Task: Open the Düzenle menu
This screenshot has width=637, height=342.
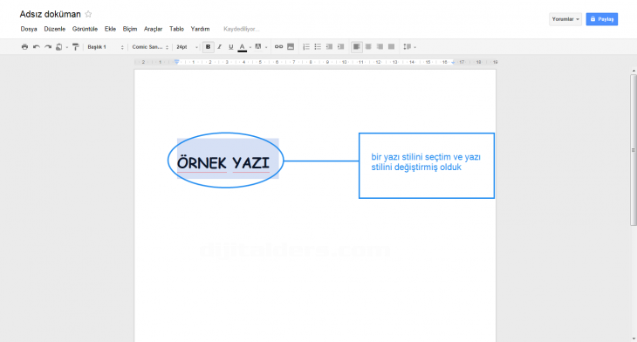Action: [55, 29]
